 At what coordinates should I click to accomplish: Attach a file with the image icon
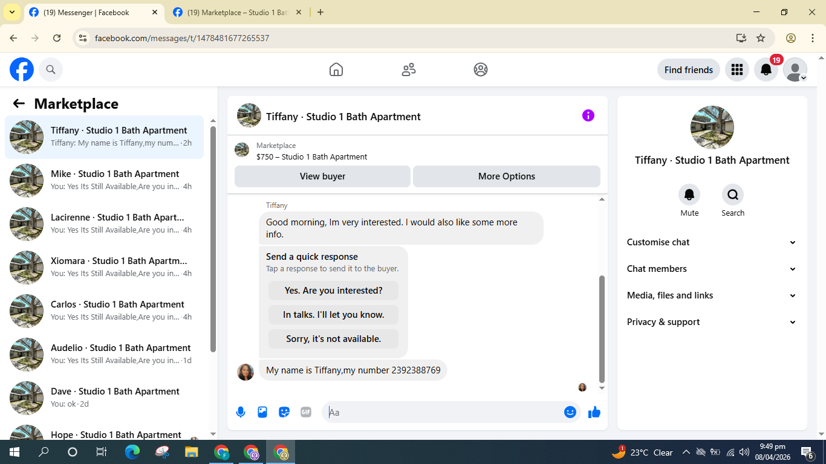pos(262,412)
